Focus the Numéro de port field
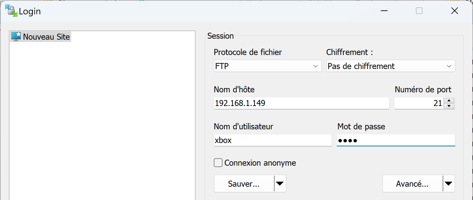473x200 pixels. pos(420,103)
